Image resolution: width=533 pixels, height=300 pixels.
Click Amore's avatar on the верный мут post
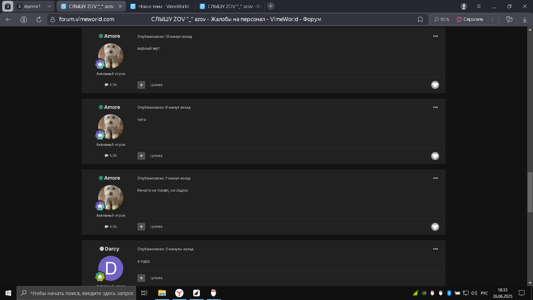click(111, 56)
